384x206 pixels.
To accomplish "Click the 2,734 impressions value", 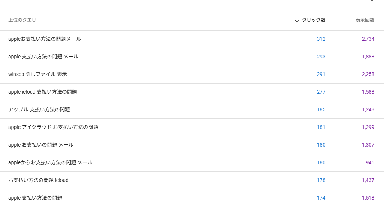I will click(x=368, y=39).
